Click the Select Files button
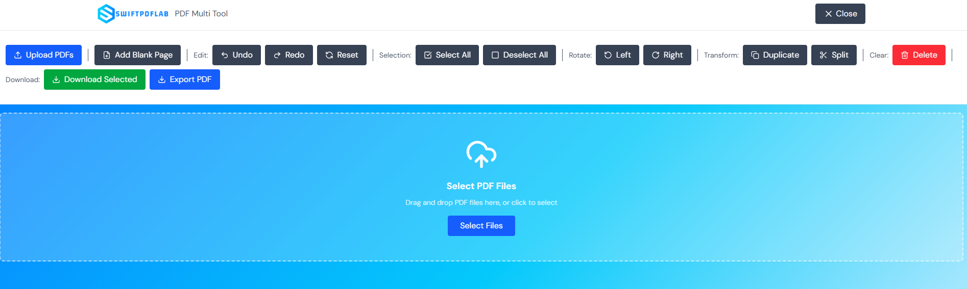Screen dimensions: 967x289 tap(481, 226)
